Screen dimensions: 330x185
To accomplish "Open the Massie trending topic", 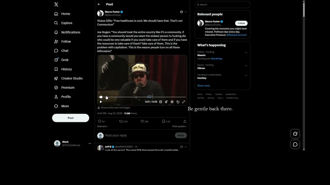I will point(201,55).
